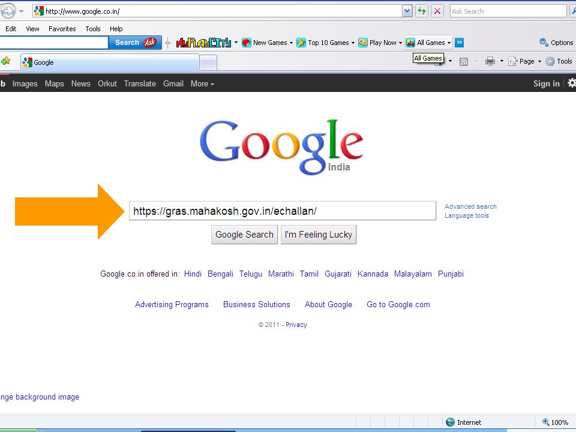
Task: Expand the address bar history dropdown
Action: tap(407, 11)
